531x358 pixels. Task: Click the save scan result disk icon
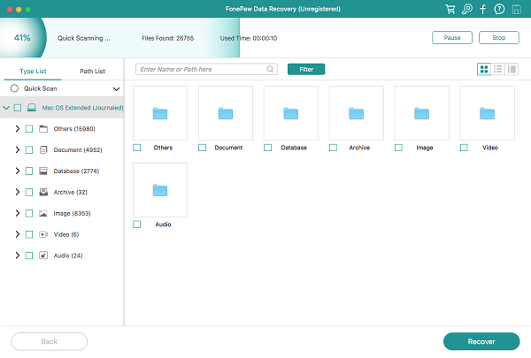point(516,9)
